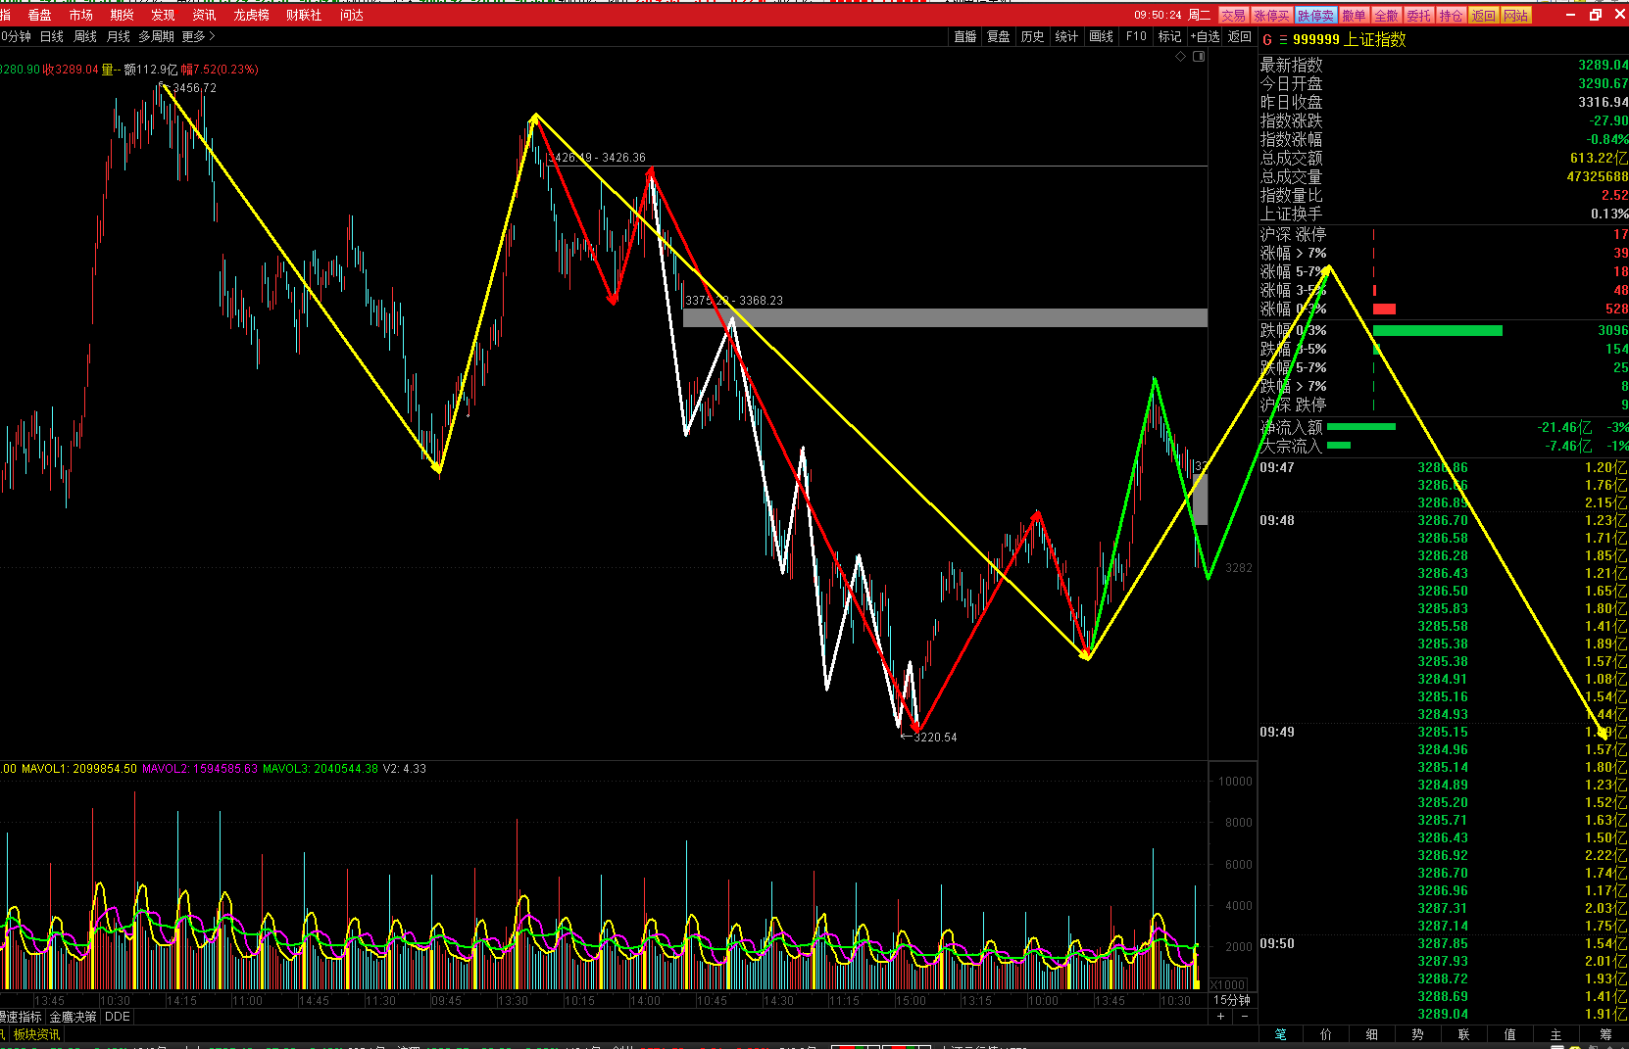This screenshot has width=1629, height=1049.
Task: Open the 15分钟 period selector
Action: [1232, 1000]
